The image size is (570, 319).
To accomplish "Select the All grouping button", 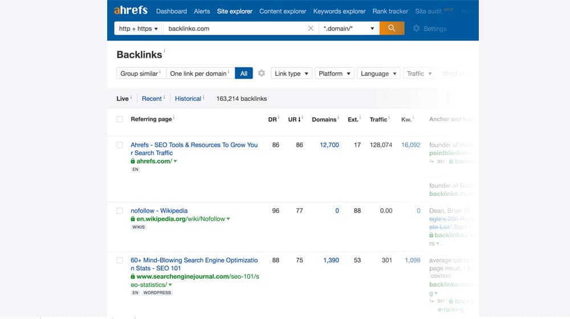I will click(243, 73).
